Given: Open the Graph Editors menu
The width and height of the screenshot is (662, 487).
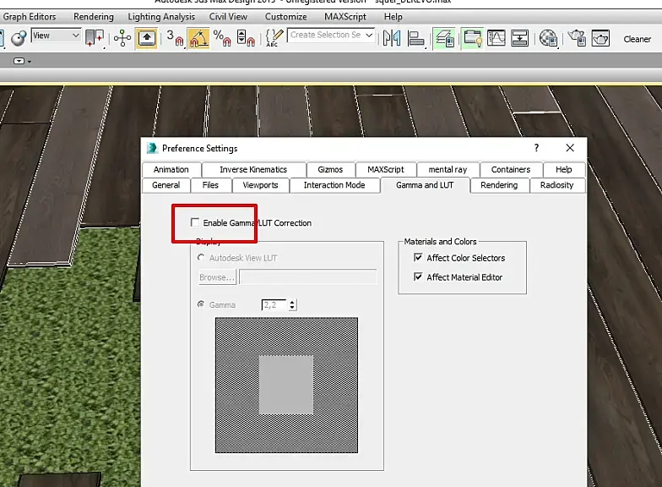Looking at the screenshot, I should pyautogui.click(x=29, y=17).
